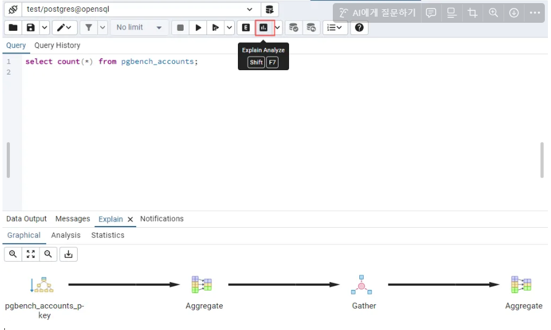Switch to the Analysis sub-tab
The height and width of the screenshot is (330, 551).
(x=66, y=236)
